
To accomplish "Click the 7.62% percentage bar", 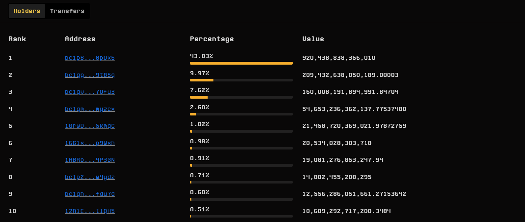I will coord(241,97).
